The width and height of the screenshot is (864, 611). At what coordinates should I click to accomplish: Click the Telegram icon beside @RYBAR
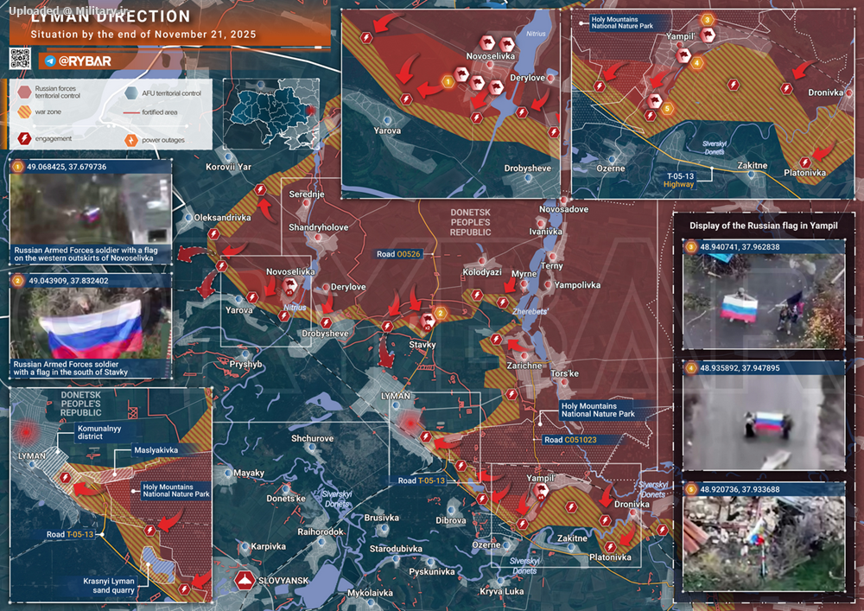tap(51, 61)
